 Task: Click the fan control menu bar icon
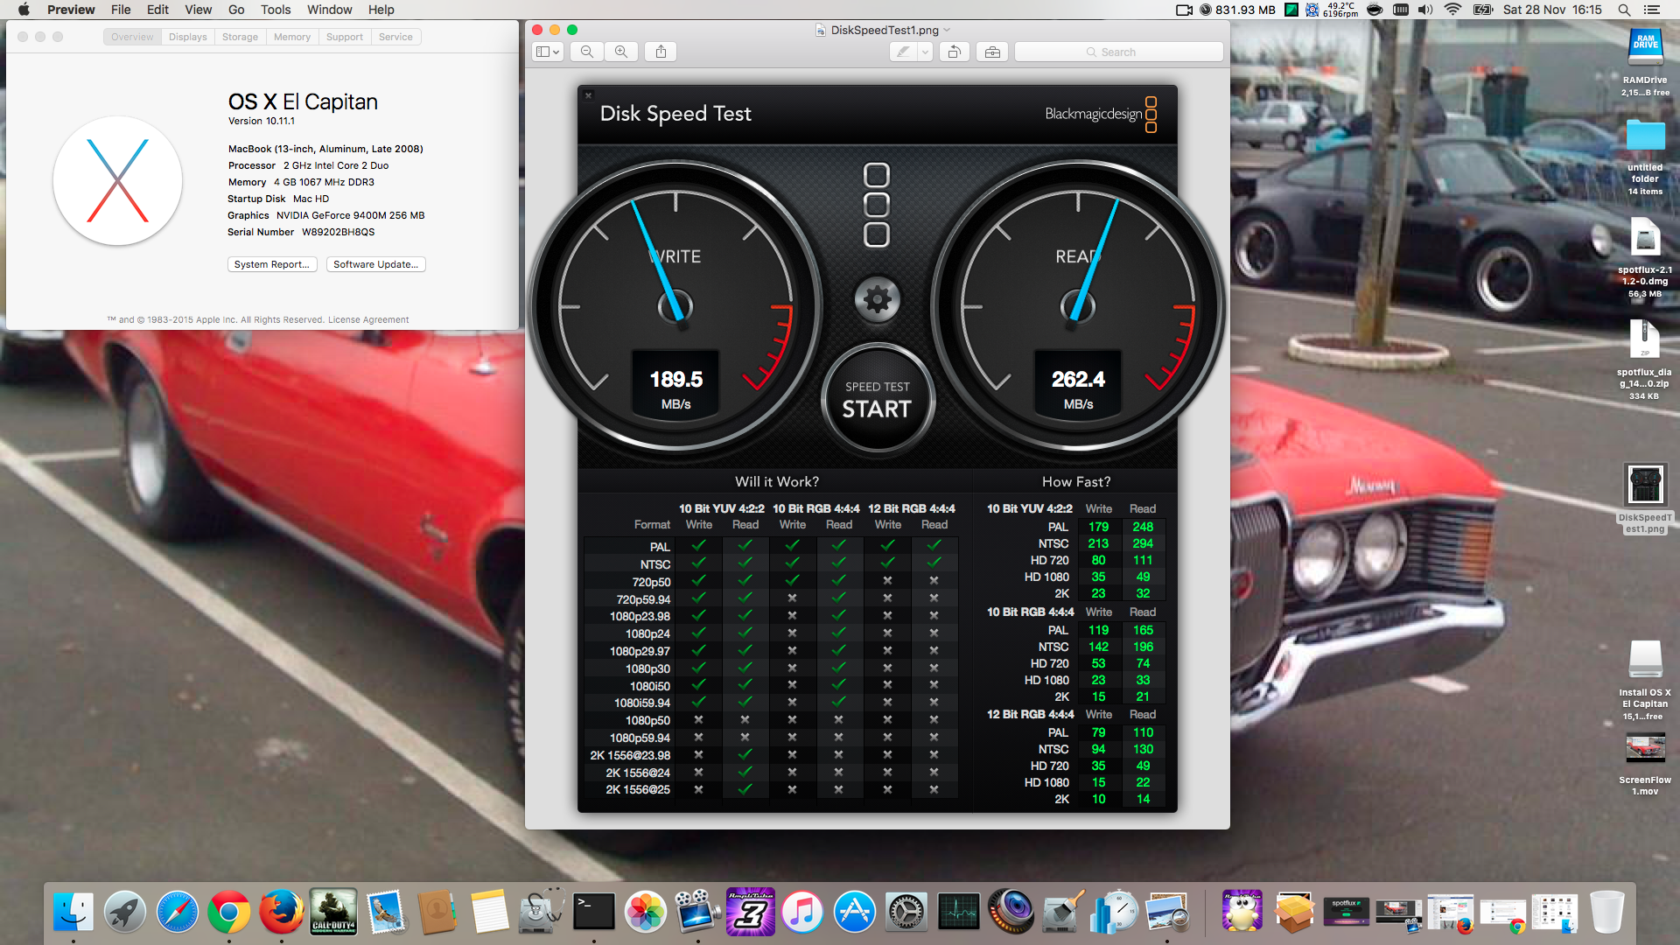point(1312,10)
